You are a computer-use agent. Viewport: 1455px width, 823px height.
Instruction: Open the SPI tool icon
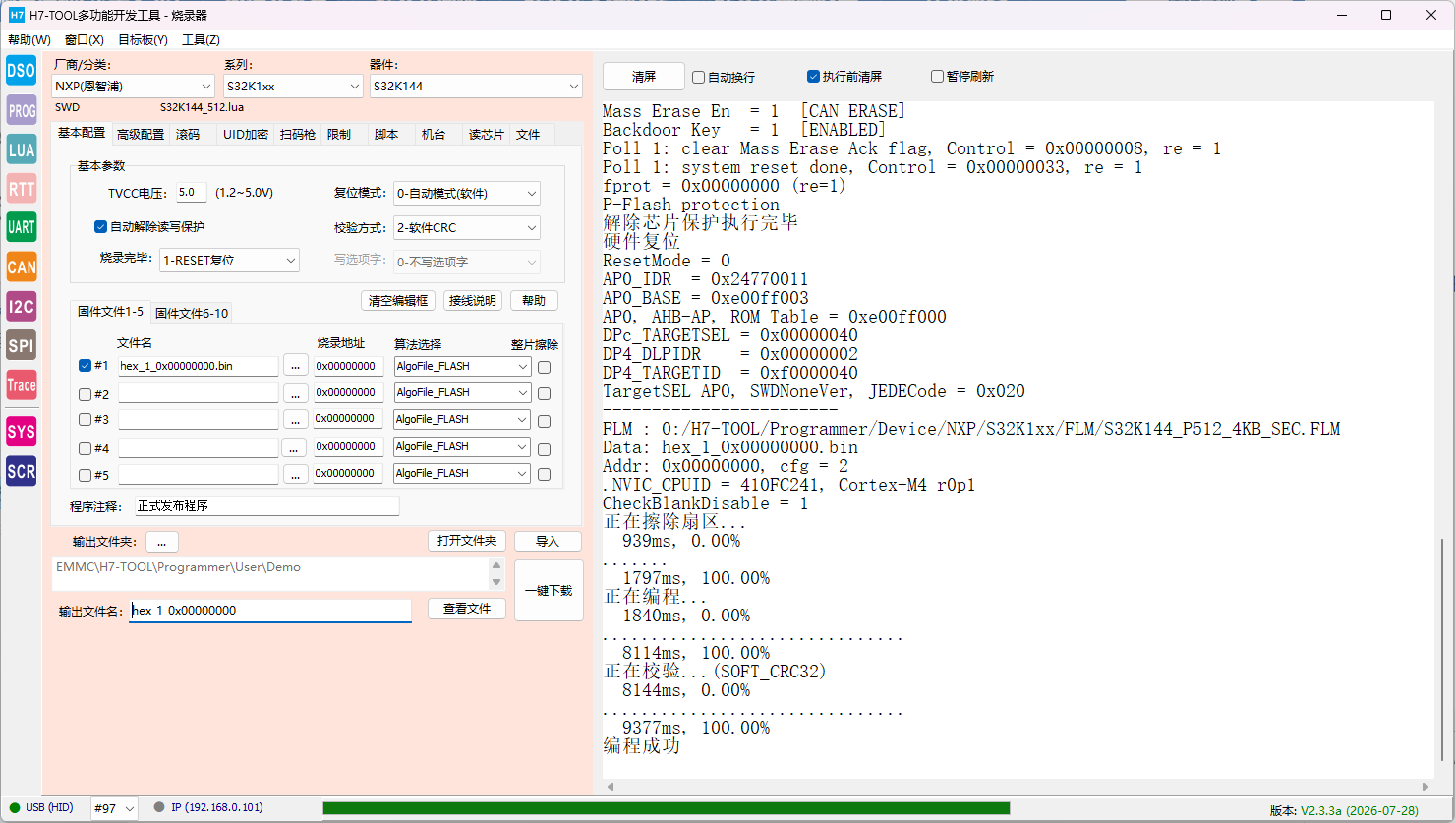pyautogui.click(x=21, y=345)
